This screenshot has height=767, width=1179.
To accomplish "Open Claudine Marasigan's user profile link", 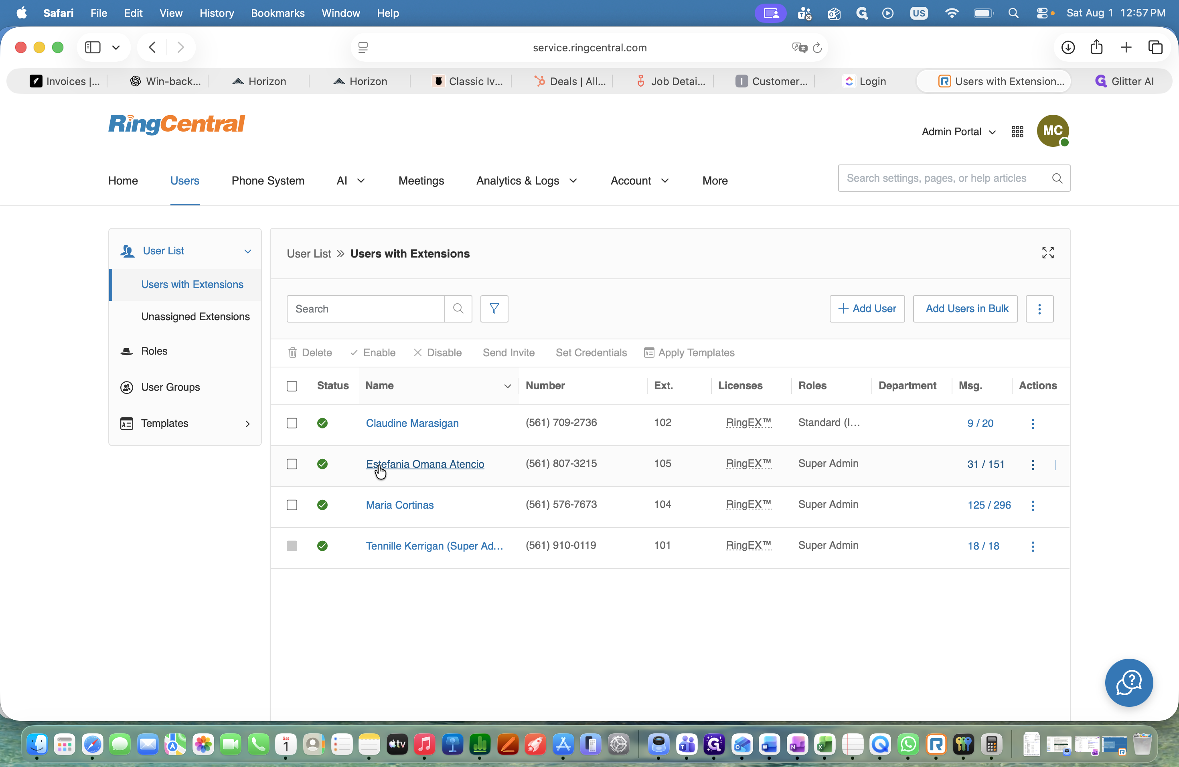I will (x=412, y=424).
